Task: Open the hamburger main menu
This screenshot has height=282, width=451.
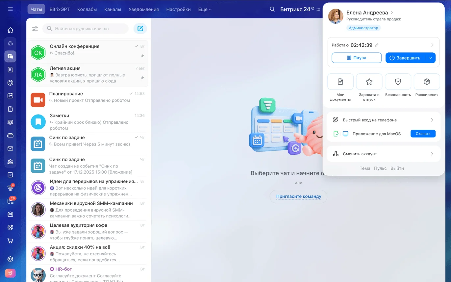Action: tap(10, 9)
